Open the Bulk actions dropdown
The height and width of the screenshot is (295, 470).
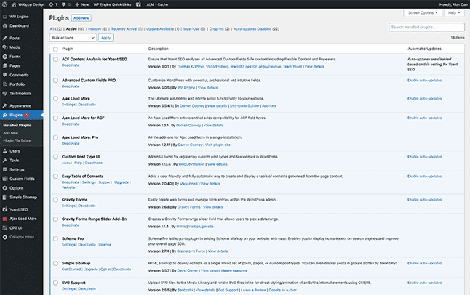(x=73, y=38)
